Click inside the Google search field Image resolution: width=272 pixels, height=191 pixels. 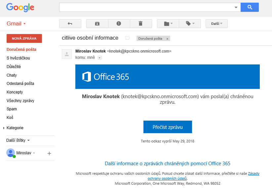147,7
